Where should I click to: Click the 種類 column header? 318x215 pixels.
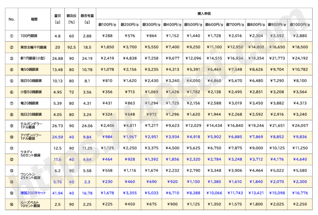coord(34,19)
